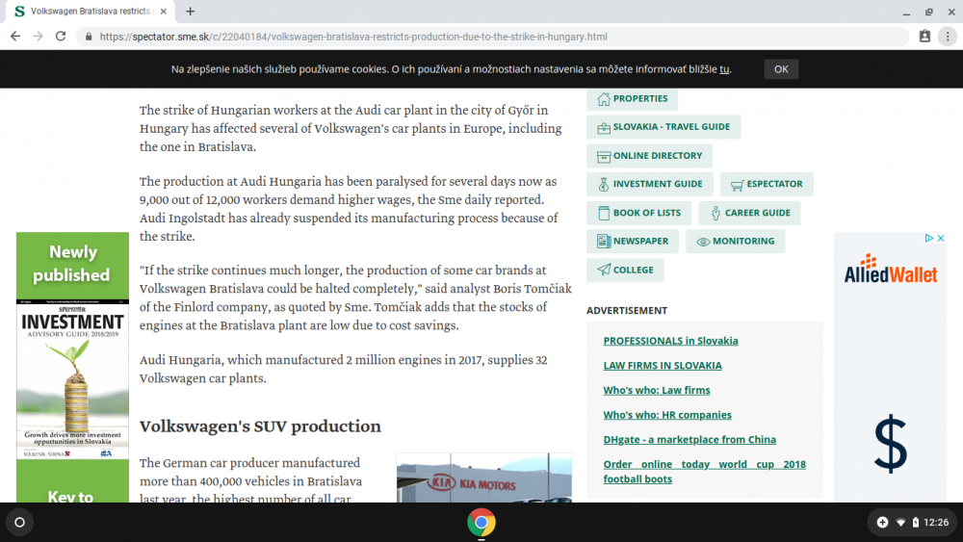
Task: Open the Espectator shop
Action: [767, 184]
